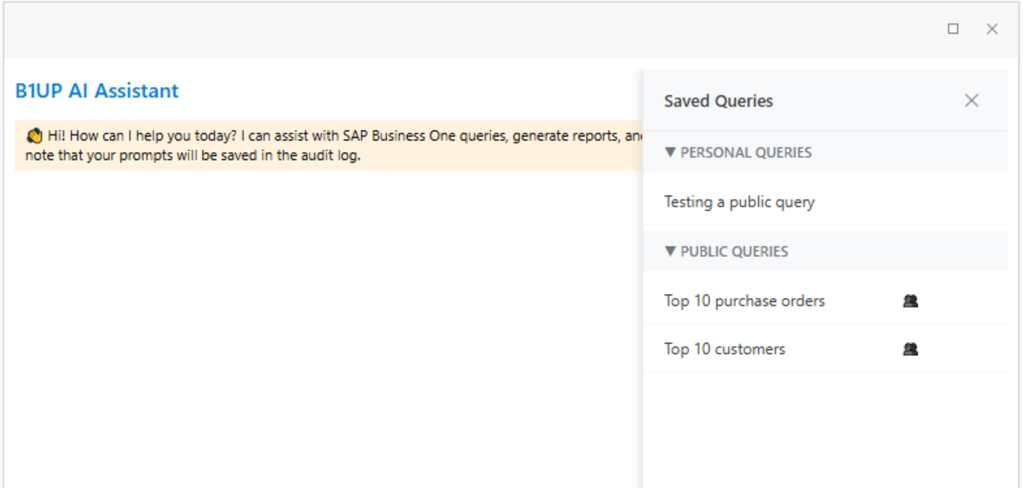Open the "Testing a public query" saved query
The height and width of the screenshot is (488, 1023).
click(x=739, y=202)
